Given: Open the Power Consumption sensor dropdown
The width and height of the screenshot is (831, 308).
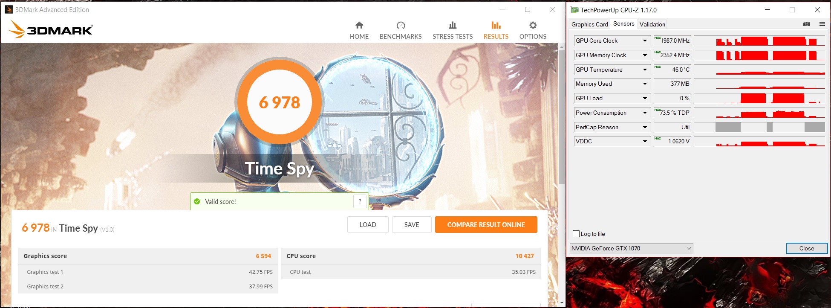Looking at the screenshot, I should pyautogui.click(x=645, y=113).
